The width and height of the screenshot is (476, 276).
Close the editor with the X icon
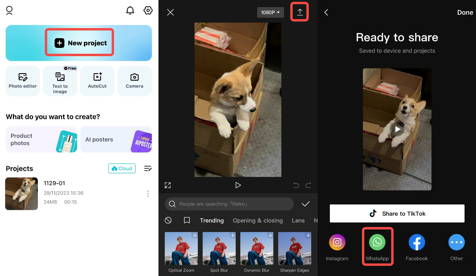pyautogui.click(x=170, y=12)
